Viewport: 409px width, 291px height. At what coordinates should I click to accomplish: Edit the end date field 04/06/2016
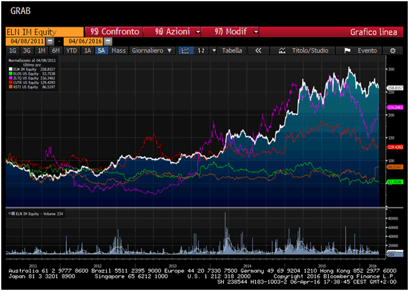pos(84,42)
